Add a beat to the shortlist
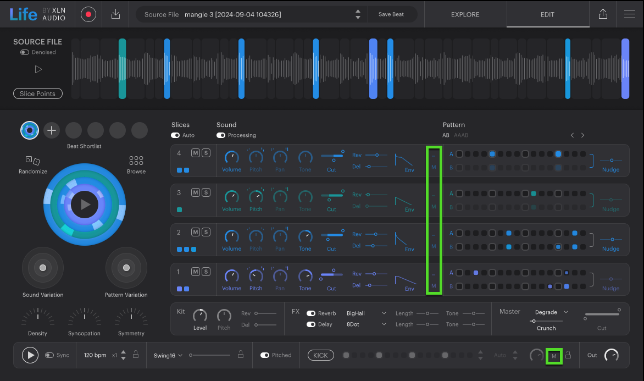Screen dimensions: 644x381 [52, 130]
